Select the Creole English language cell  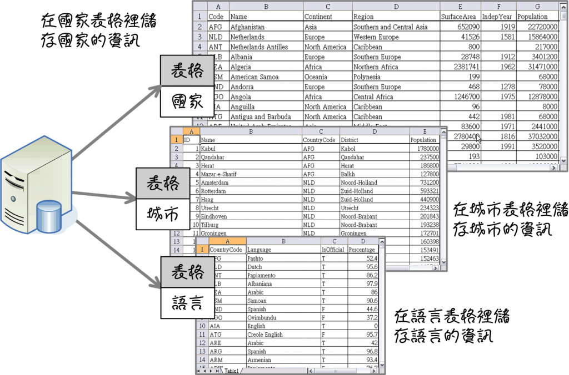pyautogui.click(x=265, y=335)
